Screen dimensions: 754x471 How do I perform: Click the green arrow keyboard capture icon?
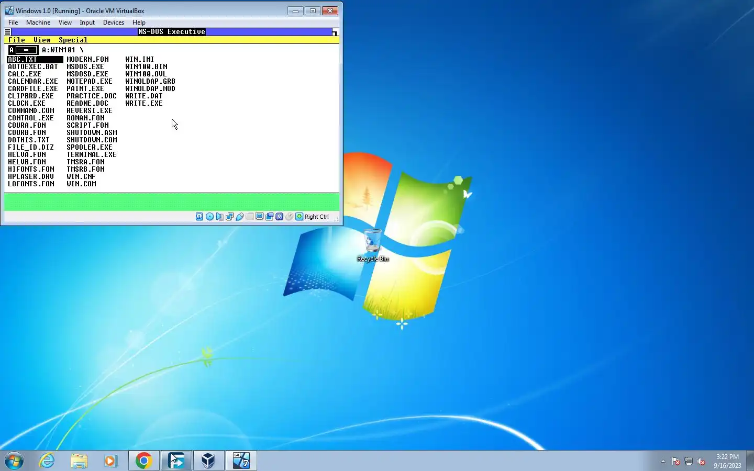pos(299,217)
